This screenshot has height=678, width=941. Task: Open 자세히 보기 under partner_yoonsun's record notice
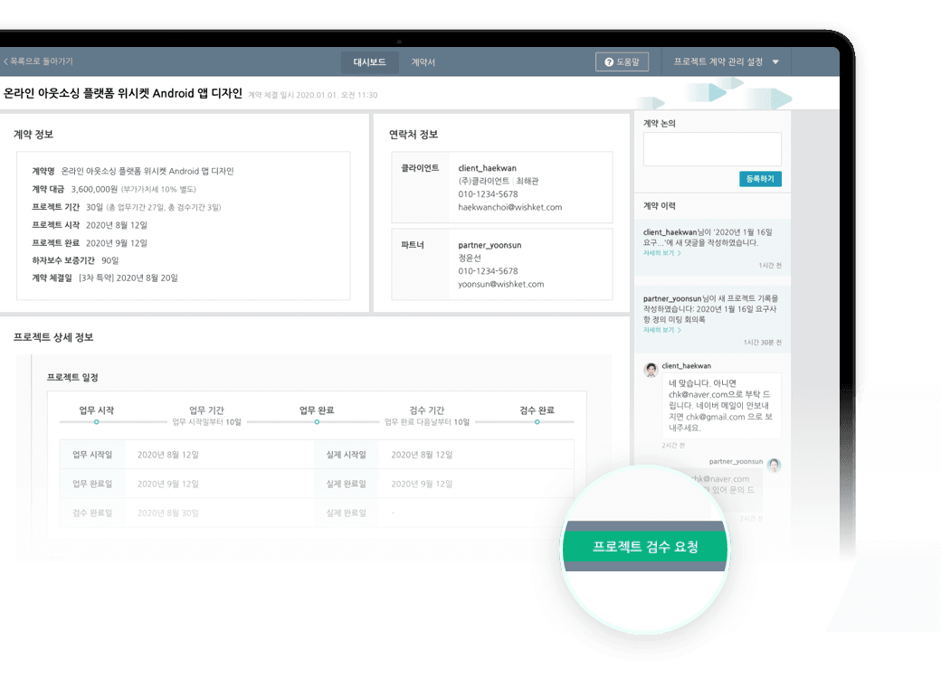coord(662,330)
